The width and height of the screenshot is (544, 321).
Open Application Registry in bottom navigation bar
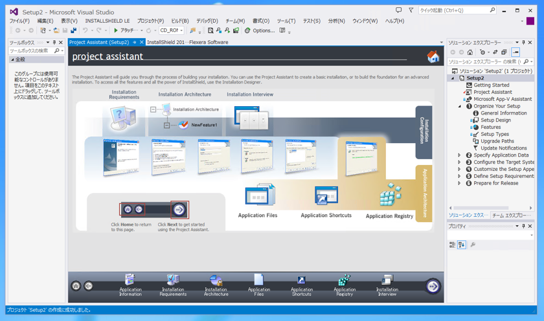click(x=345, y=285)
